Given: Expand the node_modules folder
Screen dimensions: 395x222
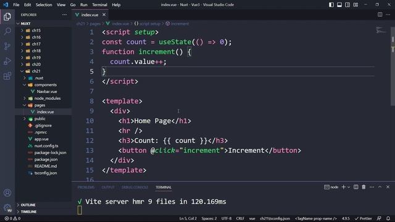Looking at the screenshot, I should 43,98.
